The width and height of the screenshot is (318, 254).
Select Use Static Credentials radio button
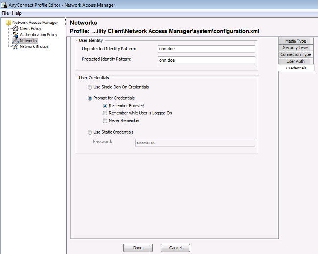coord(90,132)
